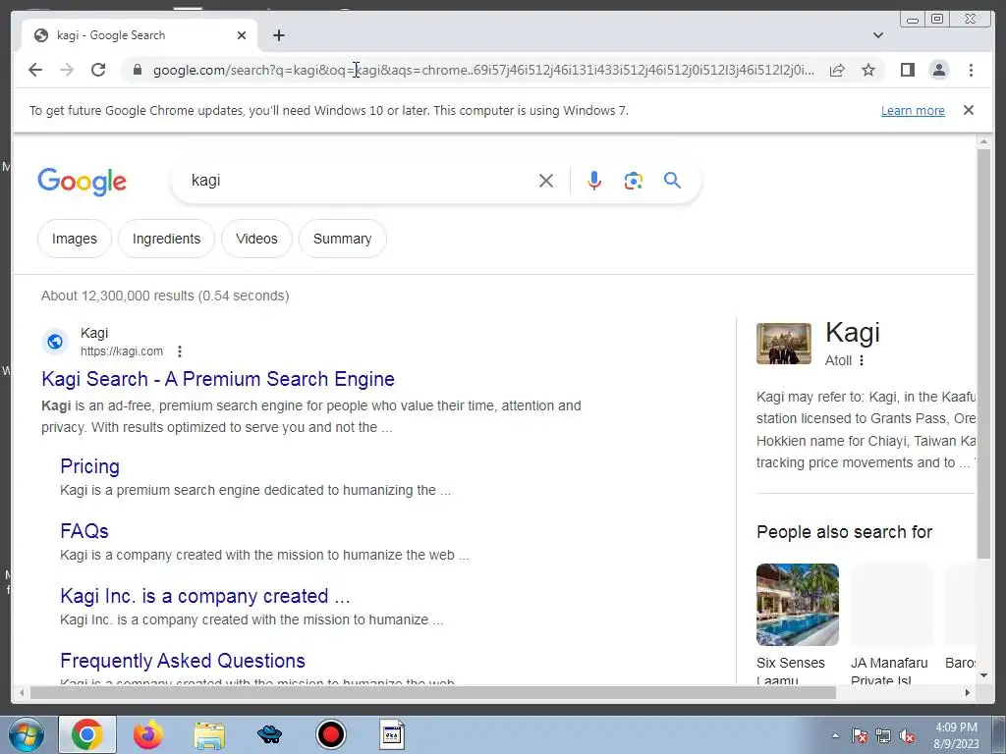
Task: Open more options for Kagi Atoll panel
Action: tap(862, 360)
